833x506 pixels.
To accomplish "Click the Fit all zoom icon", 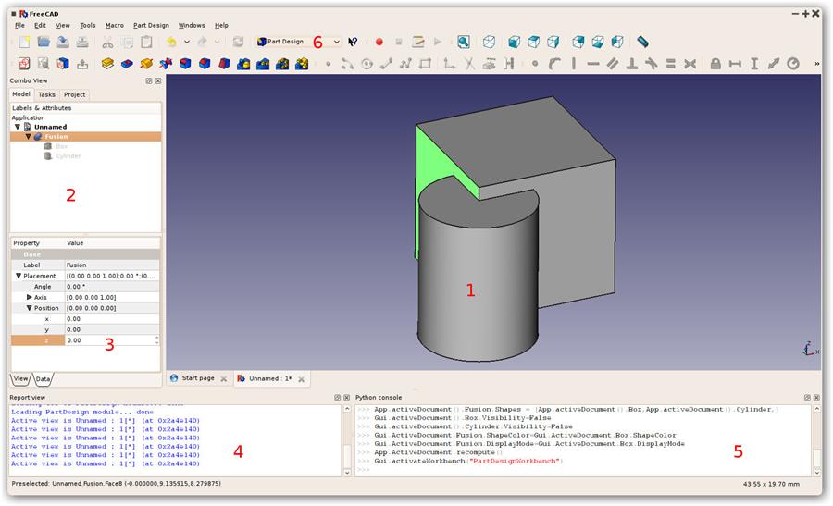I will [x=463, y=43].
